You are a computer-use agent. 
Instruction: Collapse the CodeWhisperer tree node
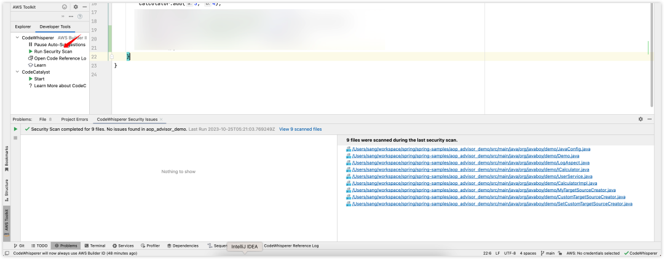(17, 37)
